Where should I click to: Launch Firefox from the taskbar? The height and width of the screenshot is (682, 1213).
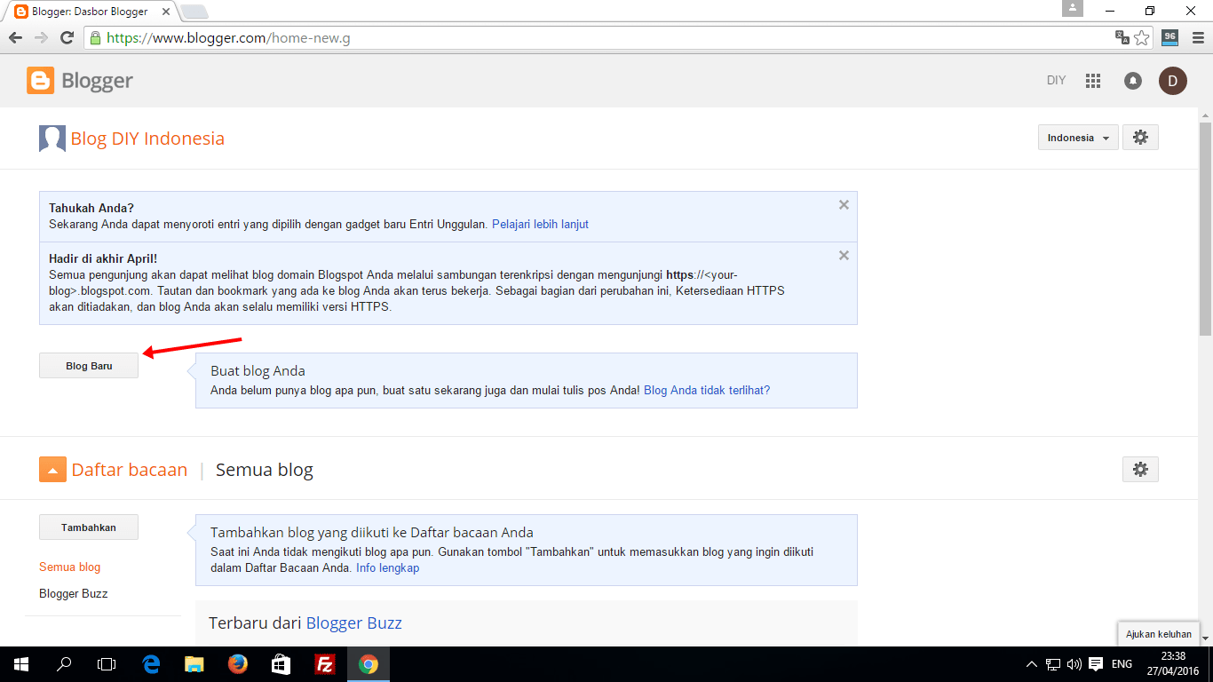point(237,664)
